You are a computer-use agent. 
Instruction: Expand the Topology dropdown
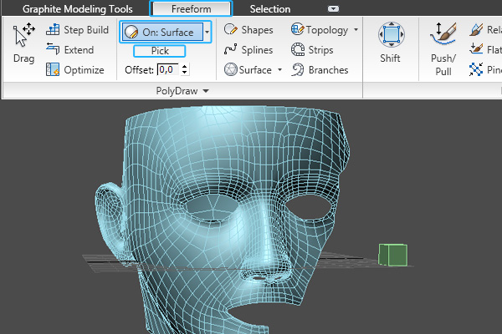click(x=356, y=30)
